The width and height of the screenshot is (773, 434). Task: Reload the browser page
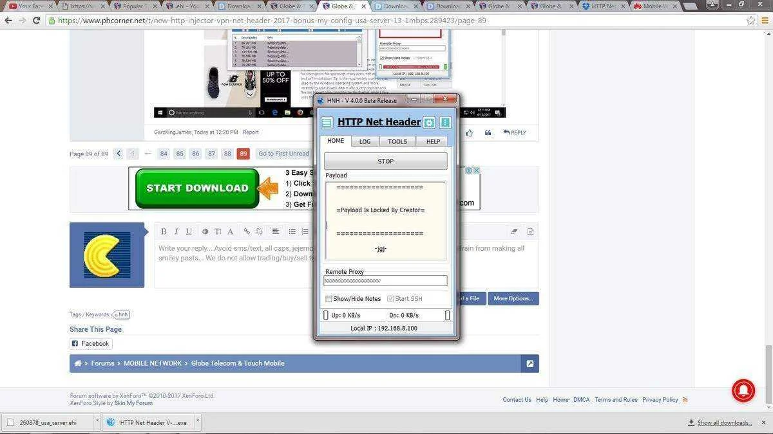(x=36, y=20)
